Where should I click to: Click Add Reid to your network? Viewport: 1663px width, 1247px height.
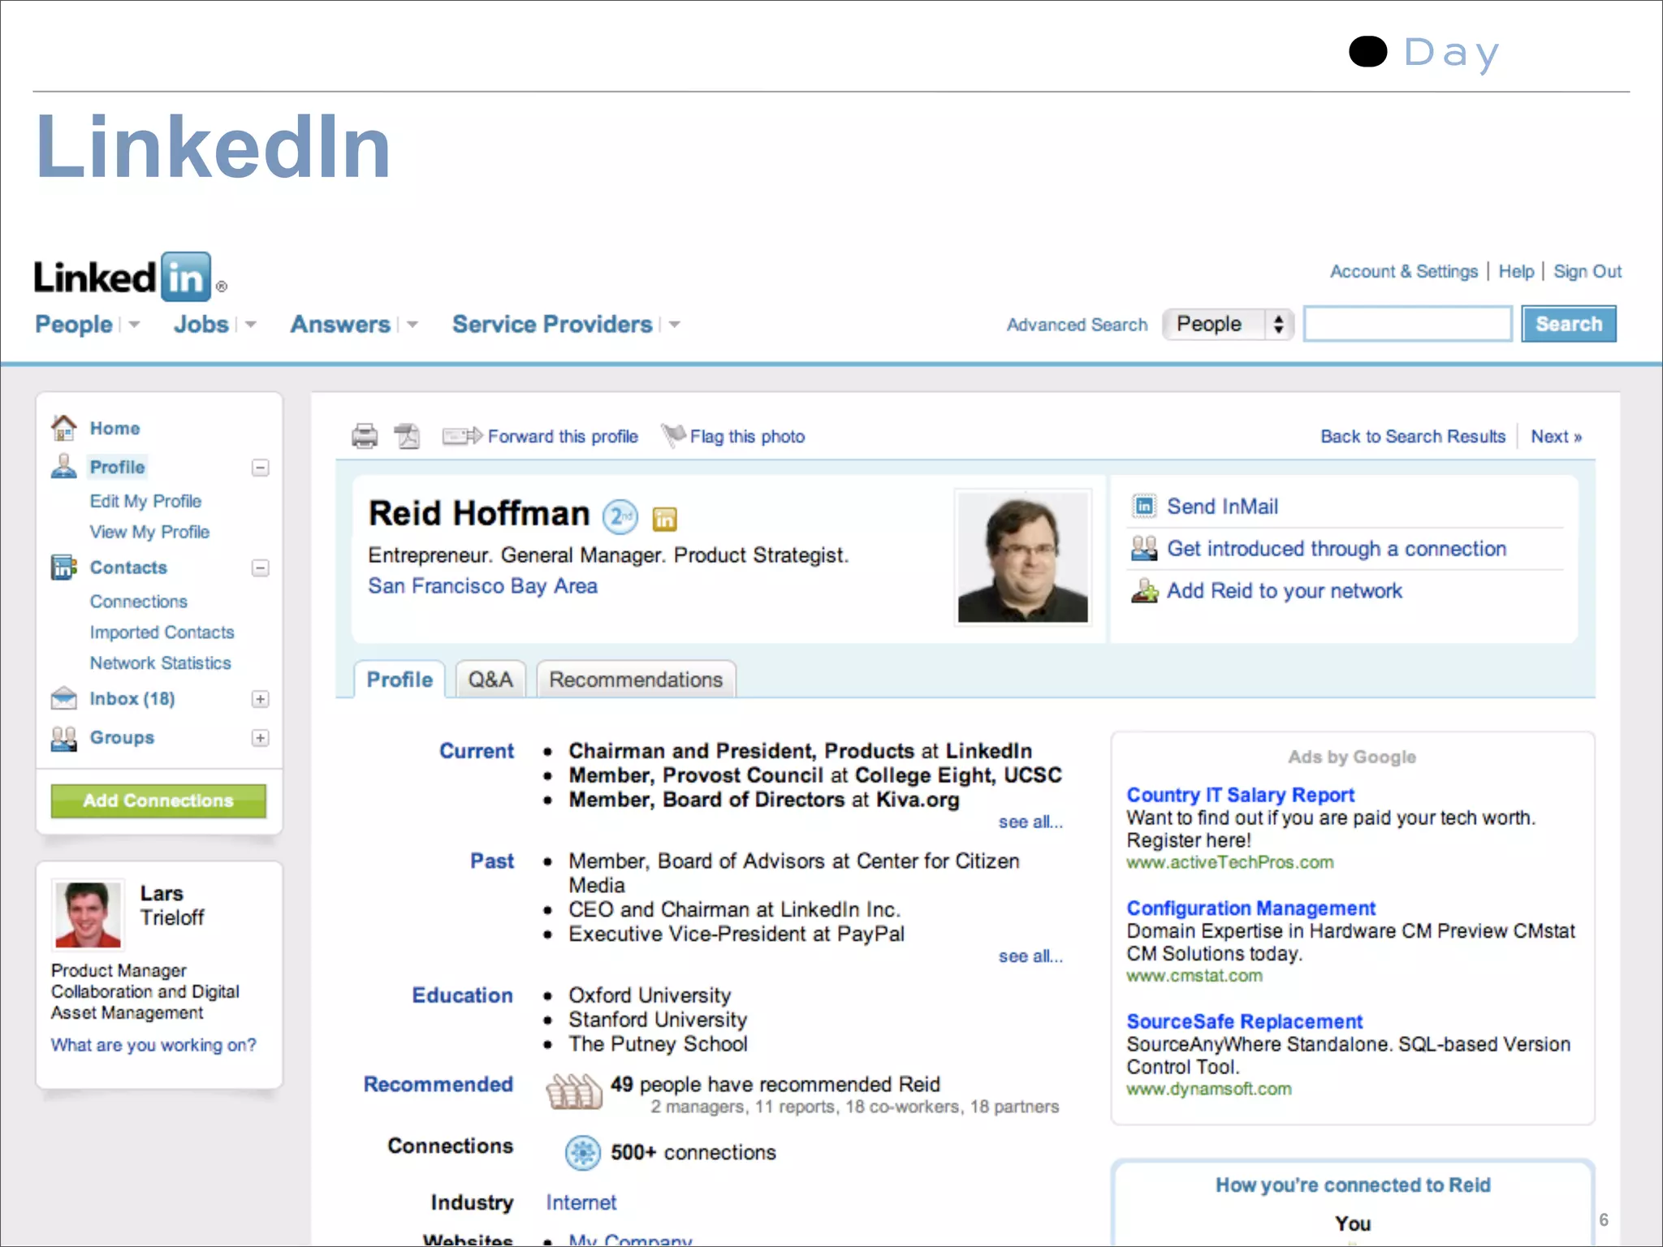pyautogui.click(x=1285, y=590)
